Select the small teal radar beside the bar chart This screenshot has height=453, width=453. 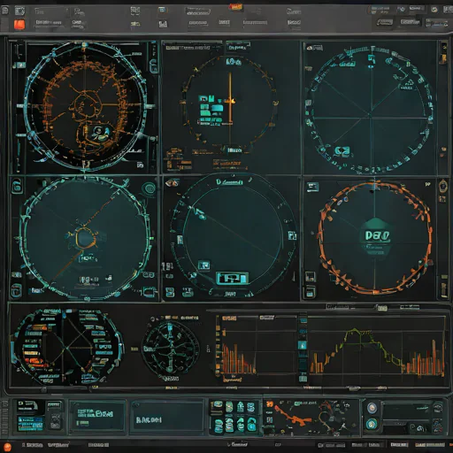click(x=170, y=348)
